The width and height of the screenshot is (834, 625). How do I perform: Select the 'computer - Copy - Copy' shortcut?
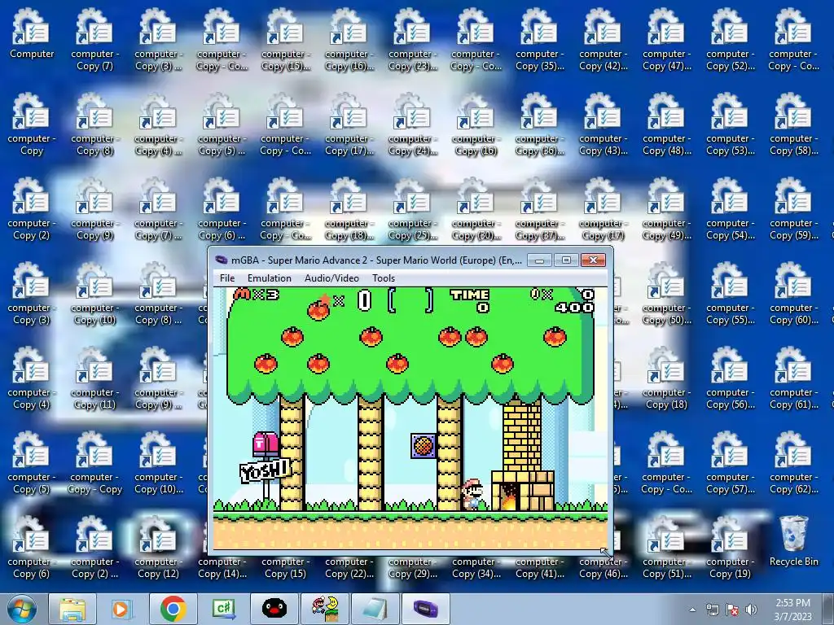click(x=94, y=462)
